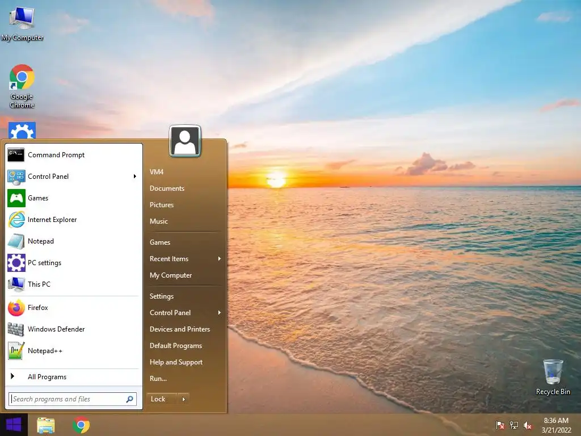Select the blue gear desktop icon
The image size is (581, 436).
pos(22,131)
